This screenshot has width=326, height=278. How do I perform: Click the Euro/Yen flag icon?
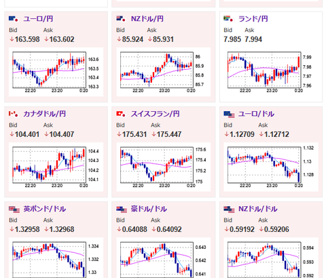coord(14,19)
